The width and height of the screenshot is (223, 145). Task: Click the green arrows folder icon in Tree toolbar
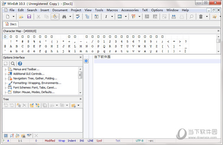point(38,105)
